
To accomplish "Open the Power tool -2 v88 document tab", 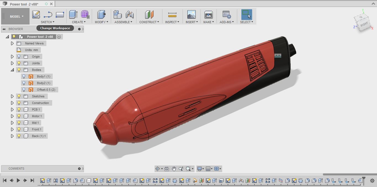I will point(24,4).
